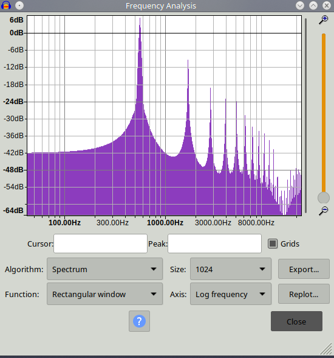Open the Axis dropdown showing Log frequency
Screen dimensions: 334x358
tap(231, 294)
